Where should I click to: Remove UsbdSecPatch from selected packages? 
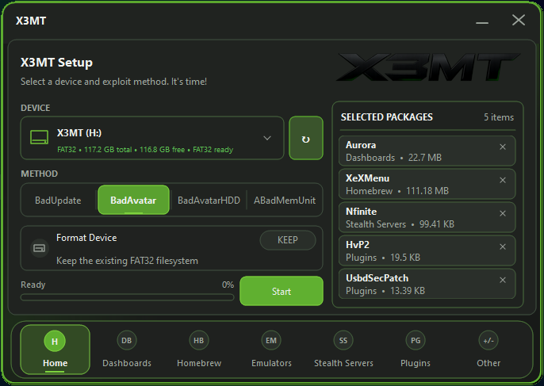tap(503, 281)
